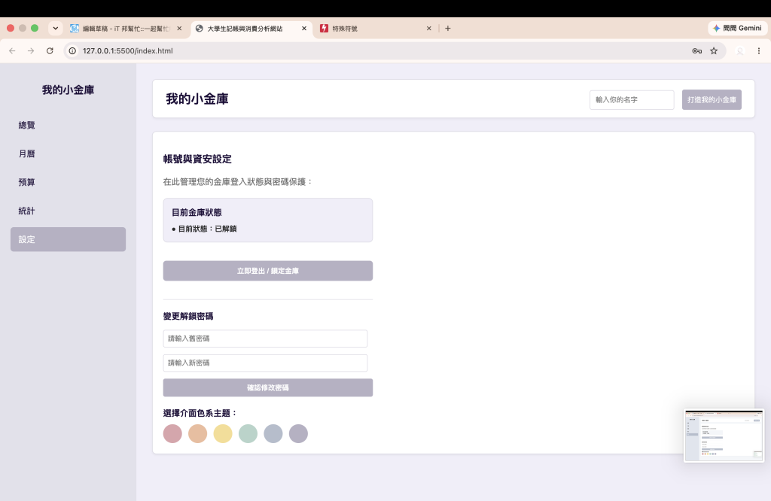Click the 目前狀態:已解鎖 status text
Screen dimensions: 771x501
pos(207,229)
